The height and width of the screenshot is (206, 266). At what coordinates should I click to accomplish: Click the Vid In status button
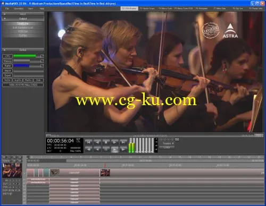click(x=7, y=80)
